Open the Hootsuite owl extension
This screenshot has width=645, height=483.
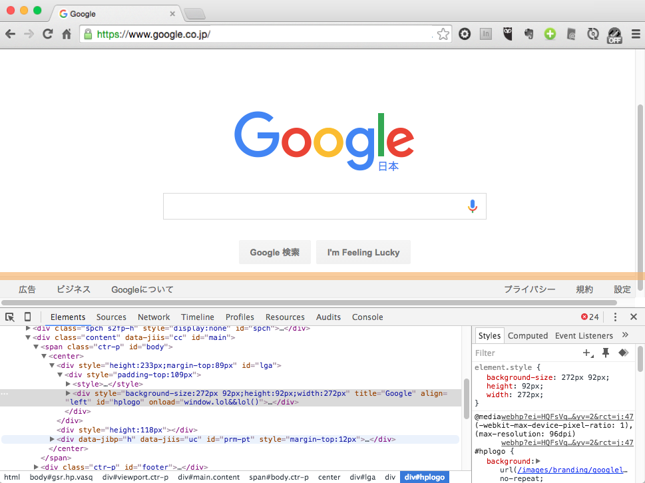point(507,34)
